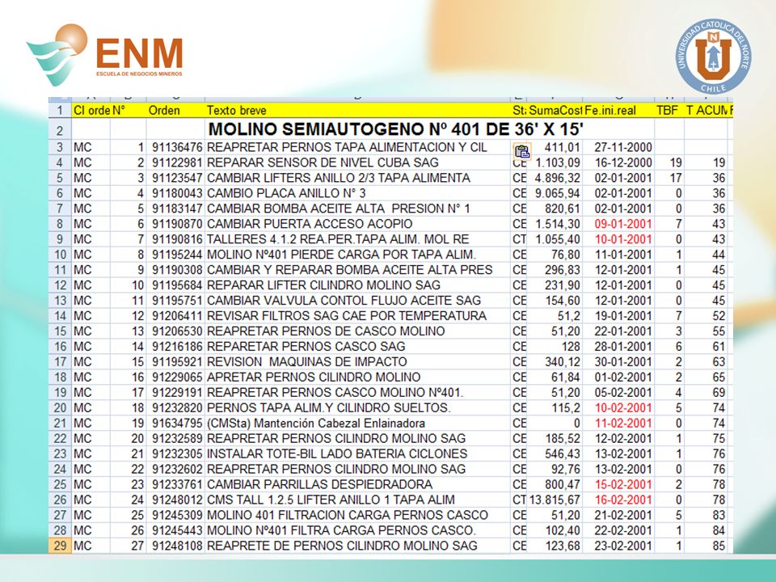Select cell 'MOLINO Nº401 PIERDE CARGA POR TAPA ALIM.'
The width and height of the screenshot is (776, 582).
(x=358, y=255)
